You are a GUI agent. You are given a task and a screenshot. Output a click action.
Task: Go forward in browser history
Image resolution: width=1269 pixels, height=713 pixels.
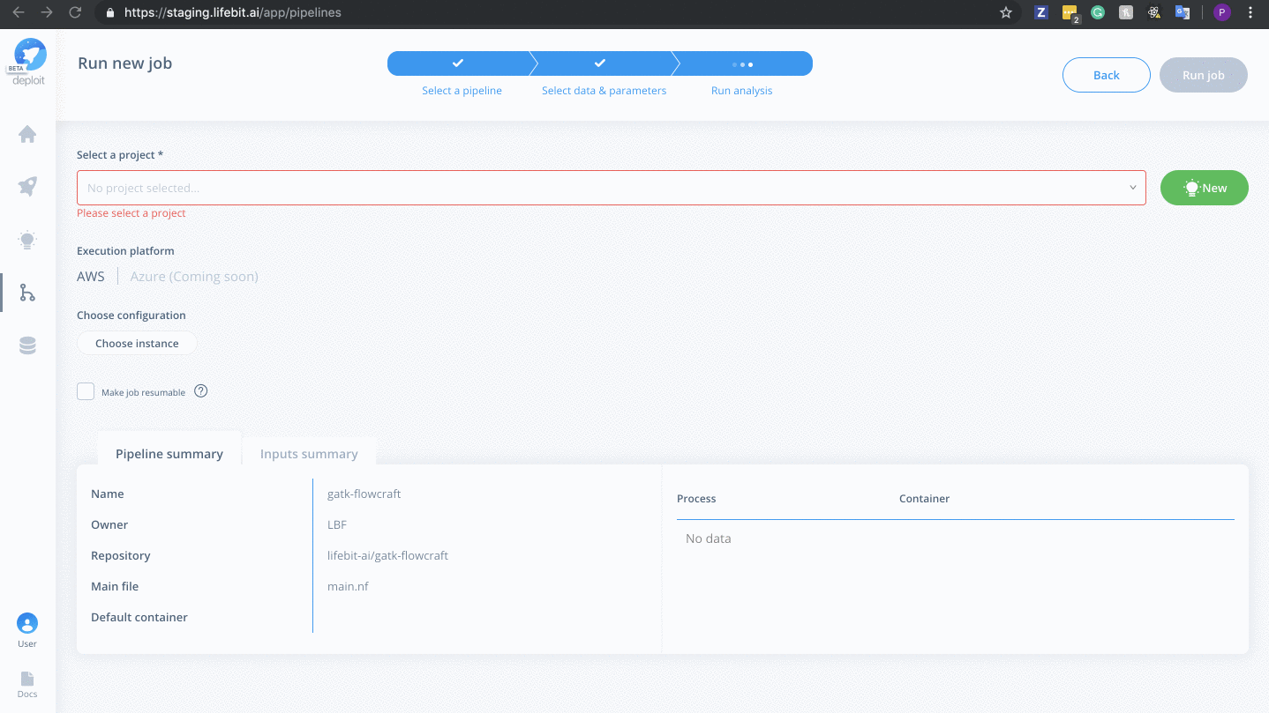click(x=47, y=12)
